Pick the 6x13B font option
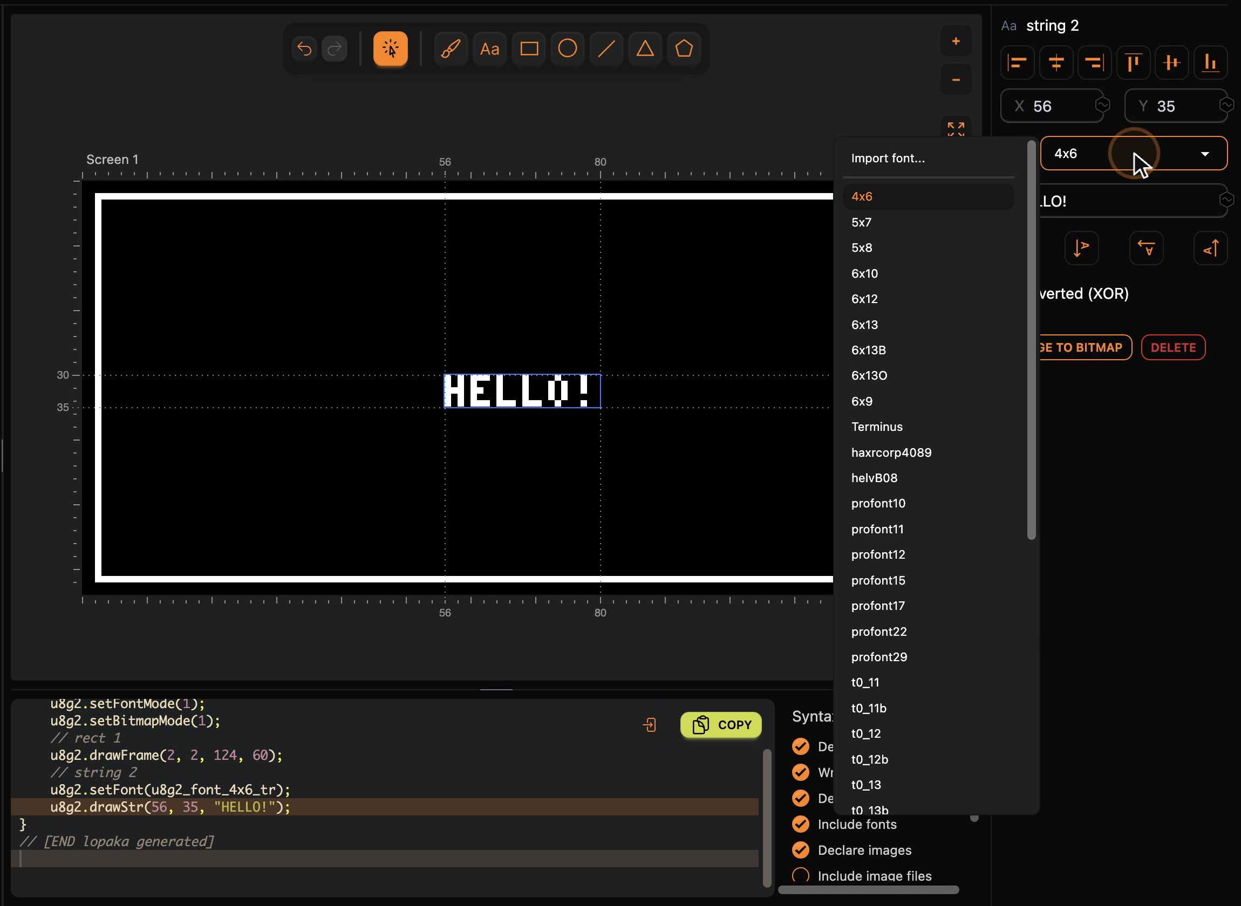 tap(928, 350)
